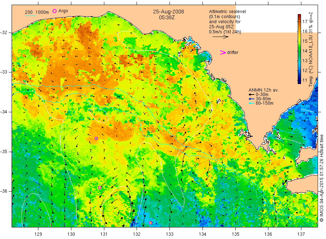326x239 pixels.
Task: Click the longitude label 135
Action: point(235,234)
